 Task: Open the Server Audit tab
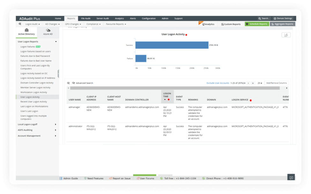click(x=102, y=19)
